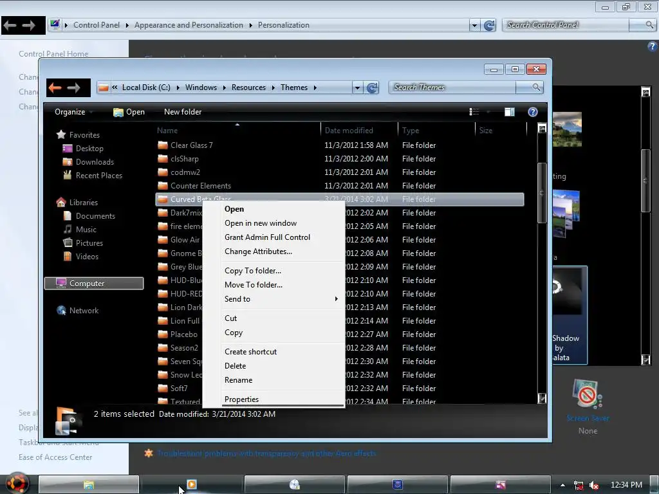Select Rename from context menu
This screenshot has width=659, height=494.
(238, 380)
